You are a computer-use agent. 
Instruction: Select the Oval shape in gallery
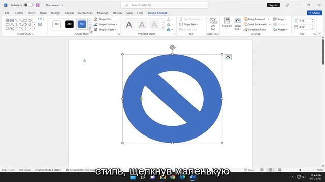tap(30, 20)
